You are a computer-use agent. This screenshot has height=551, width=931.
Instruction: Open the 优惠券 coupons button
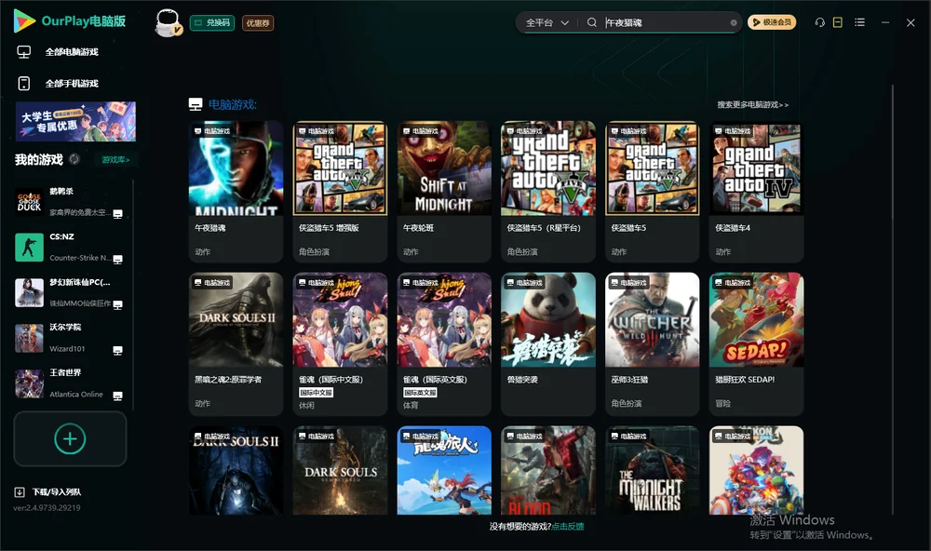point(258,23)
